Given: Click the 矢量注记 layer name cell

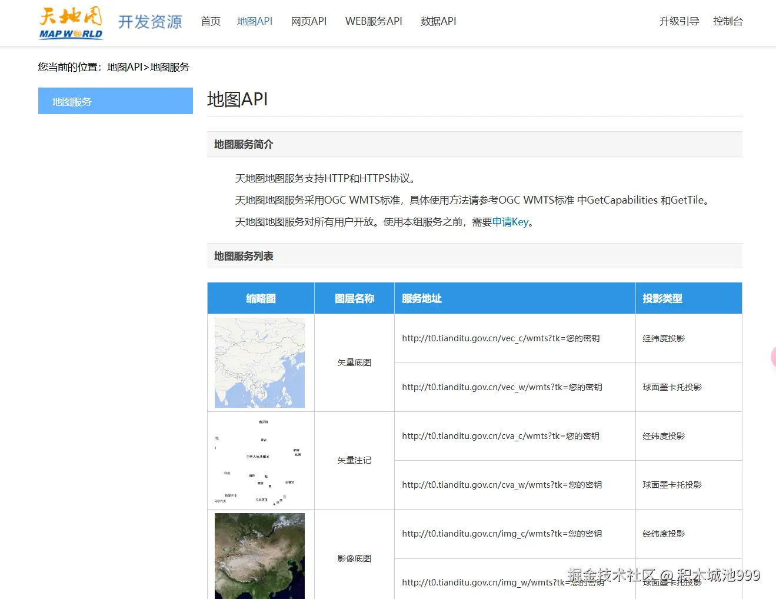Looking at the screenshot, I should [354, 460].
